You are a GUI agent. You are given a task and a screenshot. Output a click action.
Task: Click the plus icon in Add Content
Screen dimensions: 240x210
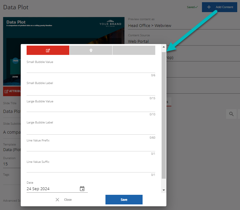(x=209, y=7)
